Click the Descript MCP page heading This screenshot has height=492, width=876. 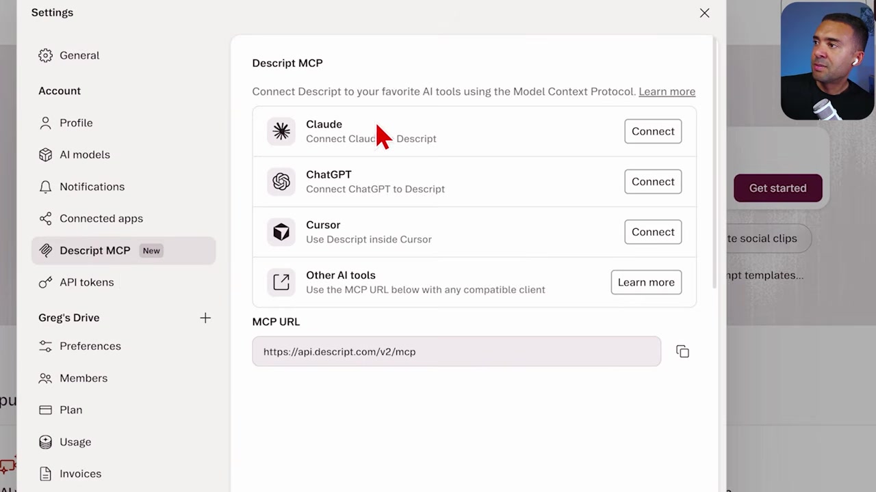click(x=287, y=63)
